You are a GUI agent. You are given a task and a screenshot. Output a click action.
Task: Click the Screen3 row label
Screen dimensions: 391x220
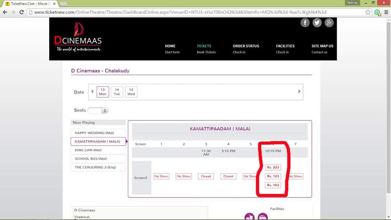(141, 178)
